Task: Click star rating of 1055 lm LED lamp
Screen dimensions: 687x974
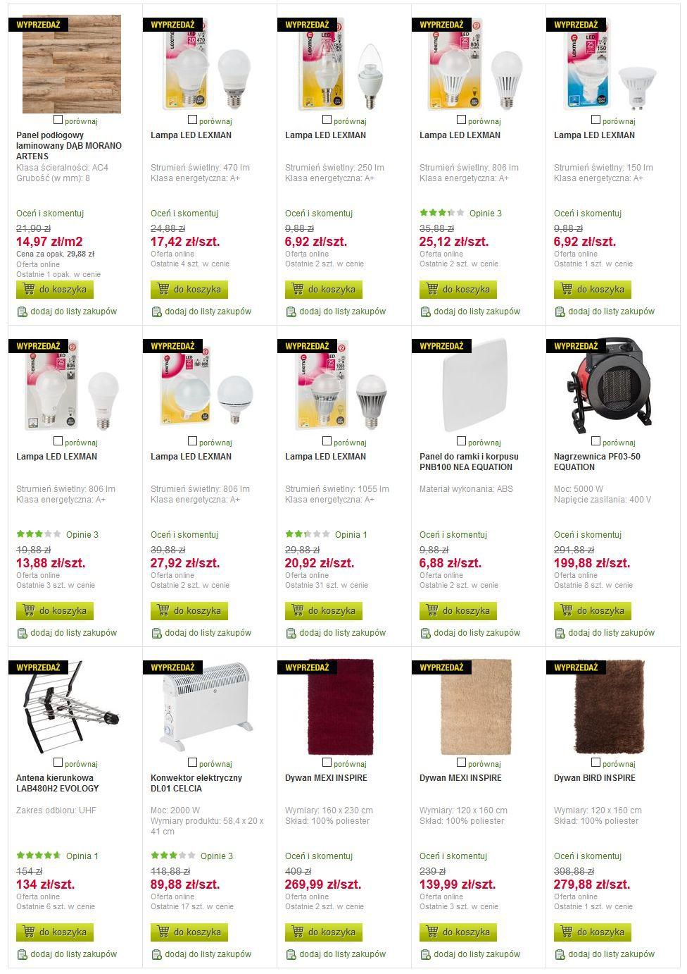Action: (x=307, y=534)
